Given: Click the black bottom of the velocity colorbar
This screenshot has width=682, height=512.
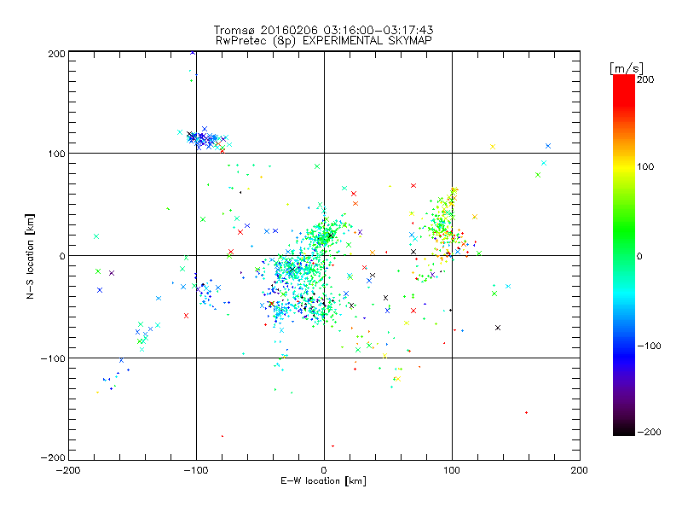Looking at the screenshot, I should 624,429.
